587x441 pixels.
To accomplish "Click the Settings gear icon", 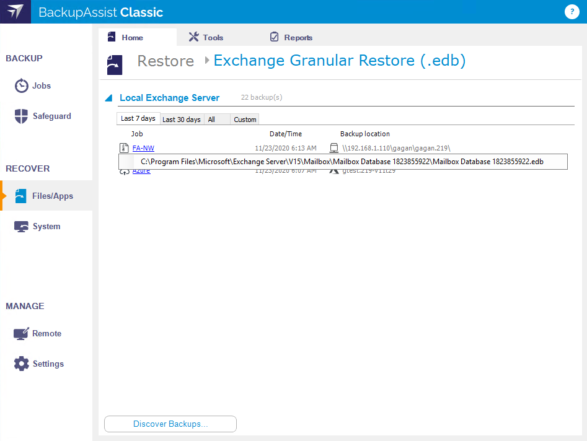I will [x=21, y=364].
